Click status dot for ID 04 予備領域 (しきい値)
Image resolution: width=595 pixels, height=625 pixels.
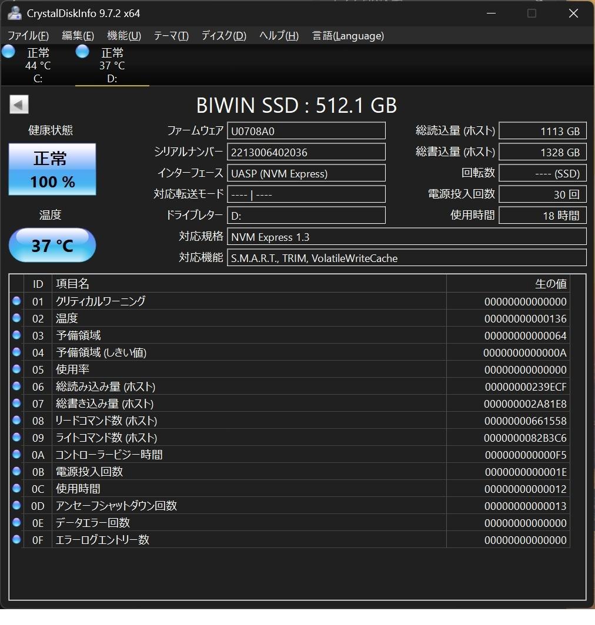tap(16, 352)
